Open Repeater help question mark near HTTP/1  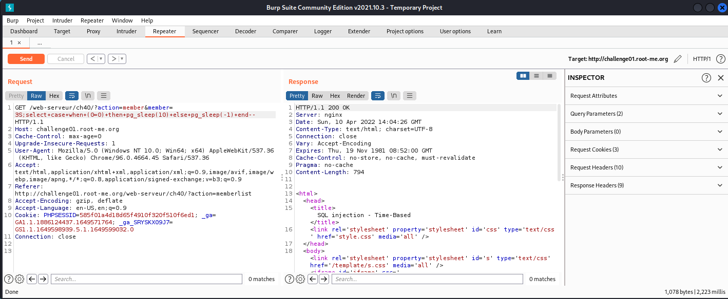click(720, 59)
